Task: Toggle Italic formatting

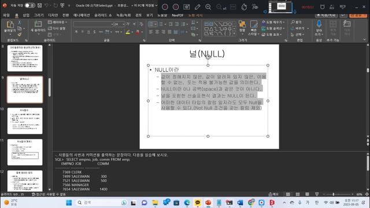Action: [x=82, y=32]
